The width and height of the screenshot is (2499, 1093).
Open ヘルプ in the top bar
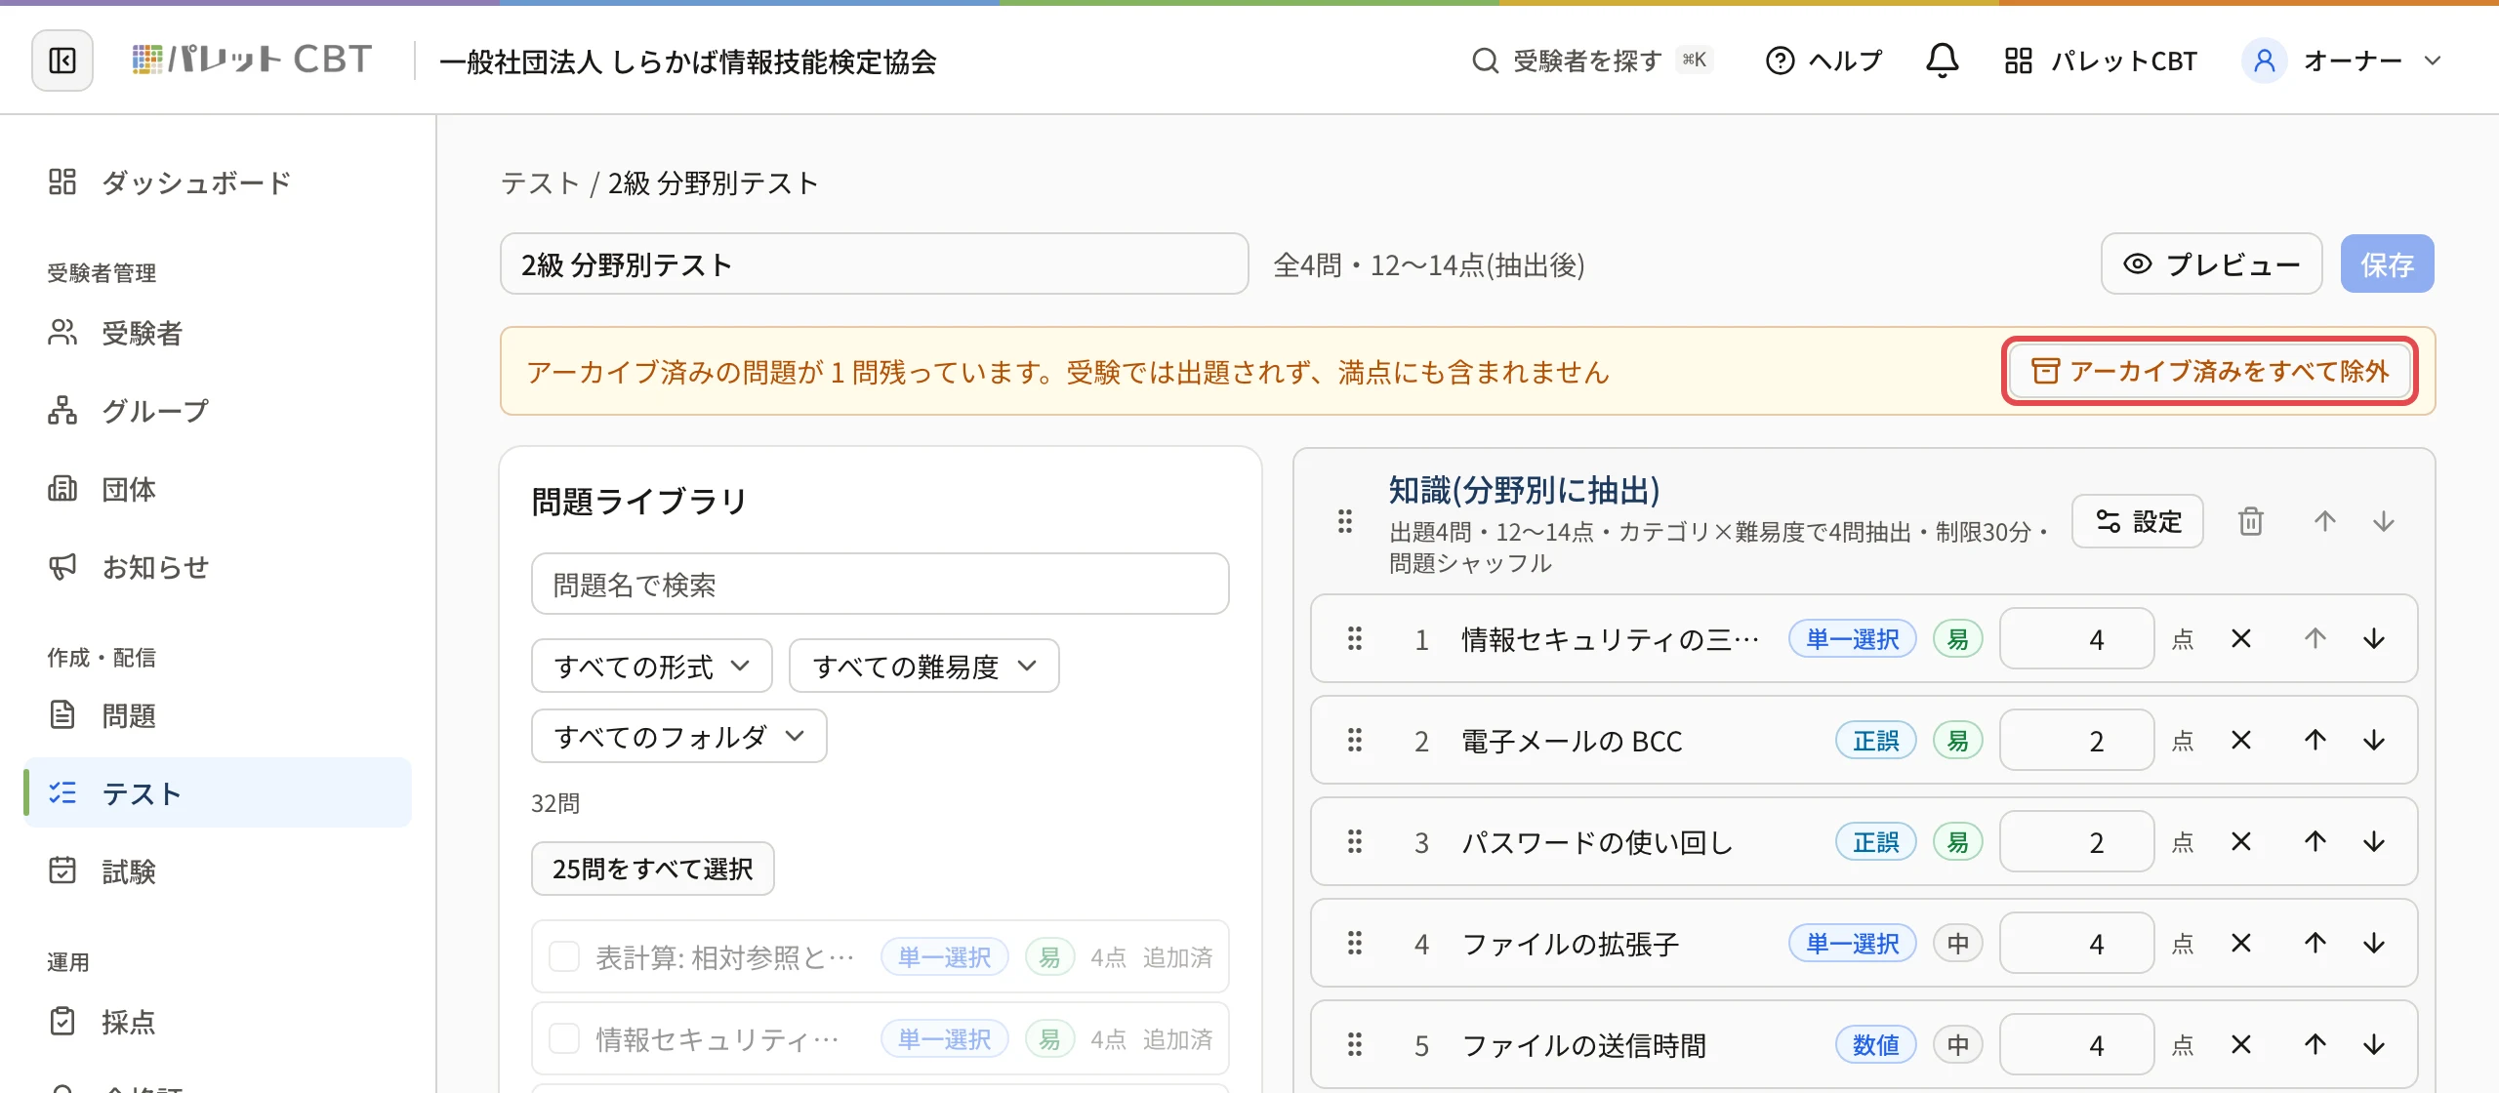1823,61
